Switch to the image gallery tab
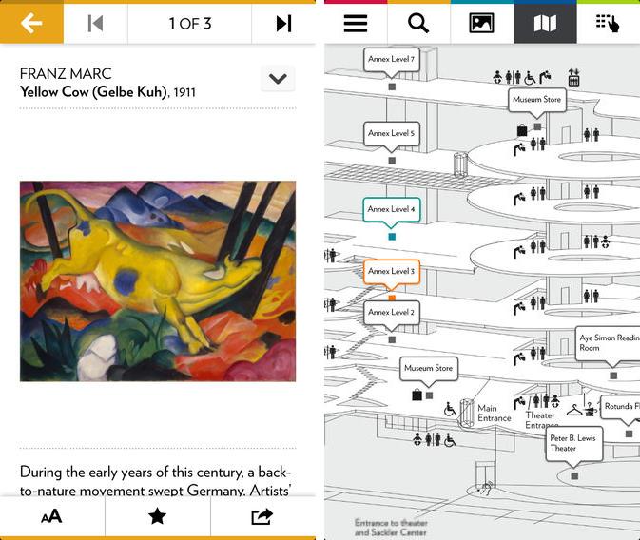 [481, 23]
